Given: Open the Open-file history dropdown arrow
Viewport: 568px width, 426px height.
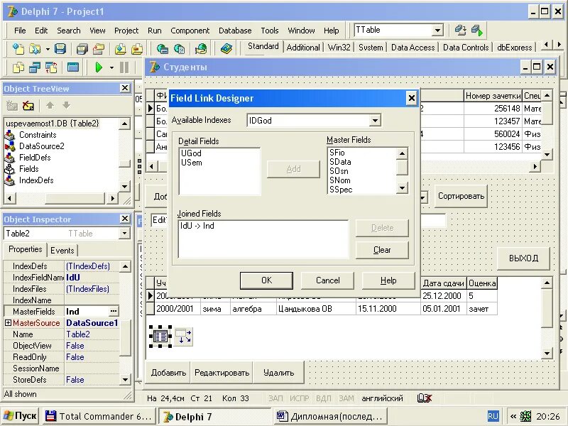Looking at the screenshot, I should tap(48, 49).
